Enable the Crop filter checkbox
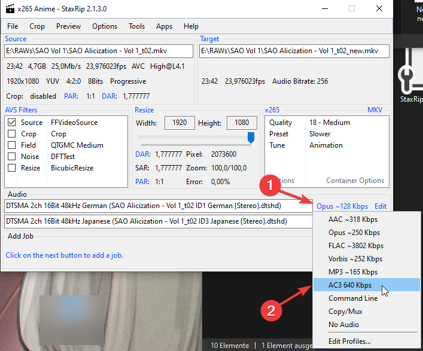 11,134
